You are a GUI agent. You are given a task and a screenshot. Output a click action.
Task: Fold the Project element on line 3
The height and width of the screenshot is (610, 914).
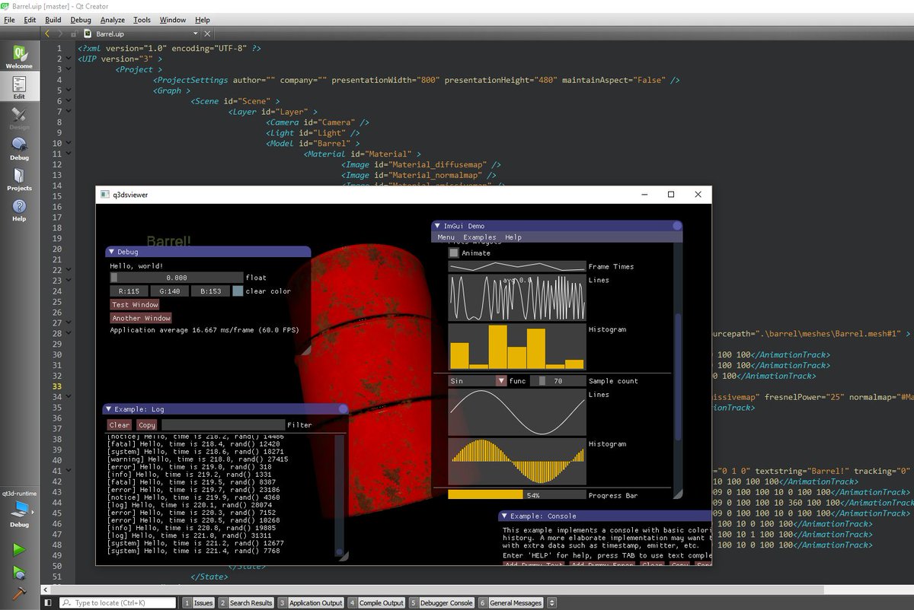[x=69, y=68]
